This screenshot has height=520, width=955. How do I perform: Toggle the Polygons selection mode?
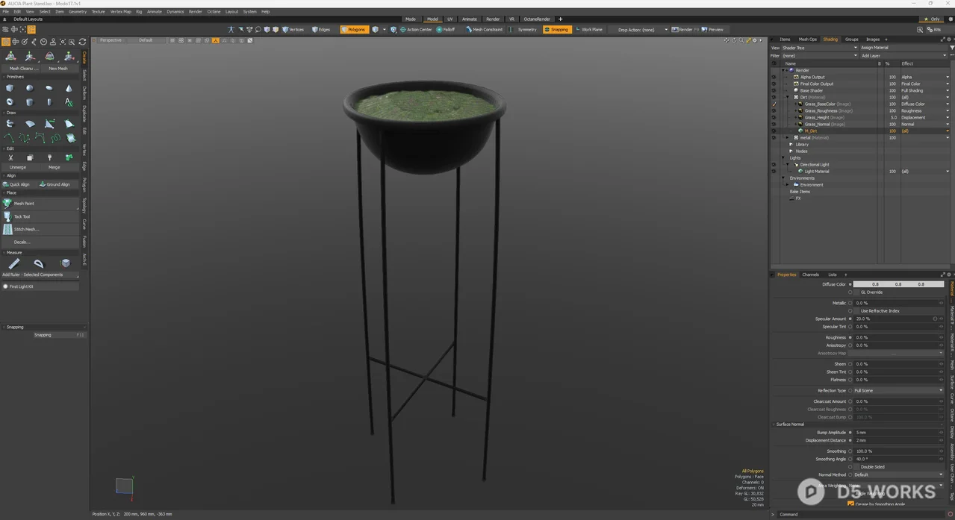354,30
